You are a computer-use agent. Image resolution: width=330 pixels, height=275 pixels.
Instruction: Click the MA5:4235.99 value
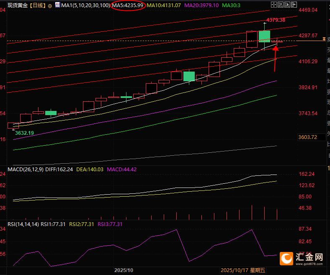pos(128,5)
